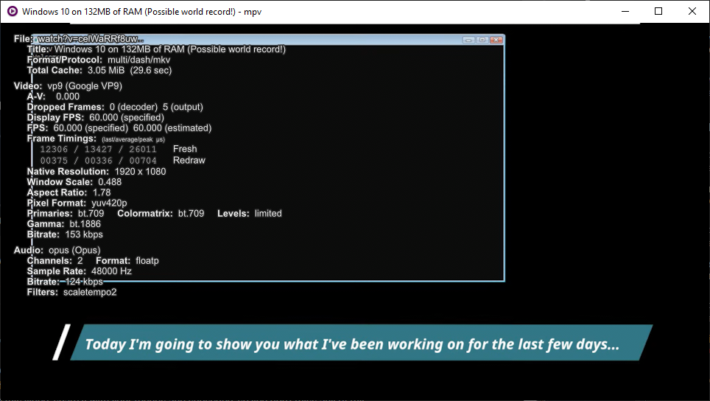The image size is (710, 401).
Task: Click the 'FPS: 60.000 (specified) 60.000 (estimated)' line
Action: tap(119, 128)
